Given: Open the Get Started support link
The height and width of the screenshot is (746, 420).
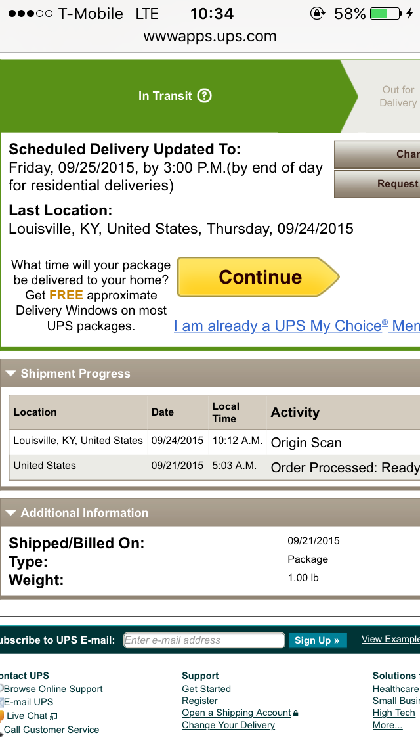Looking at the screenshot, I should click(206, 689).
